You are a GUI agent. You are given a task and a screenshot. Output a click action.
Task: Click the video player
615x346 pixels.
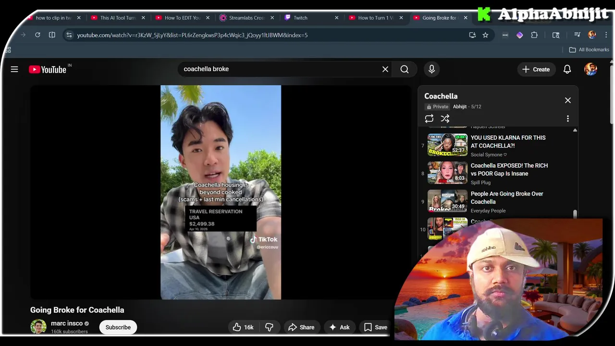point(221,192)
